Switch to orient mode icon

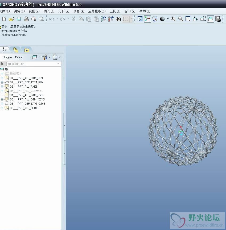[155, 19]
